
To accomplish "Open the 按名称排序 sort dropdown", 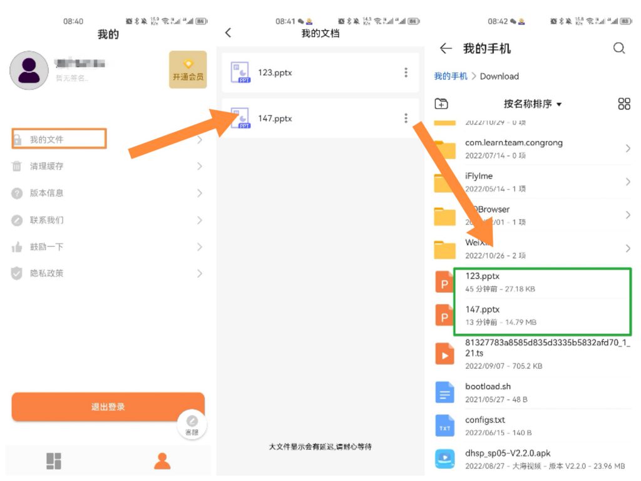I will (x=532, y=104).
